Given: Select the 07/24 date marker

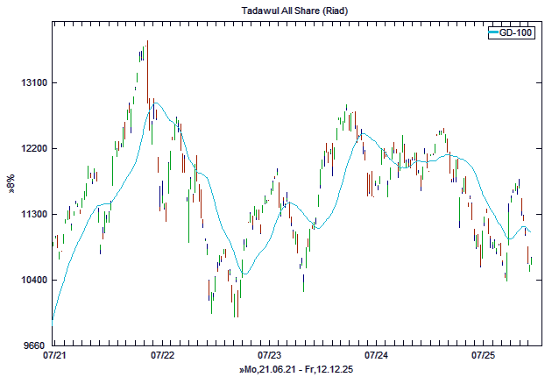Looking at the screenshot, I should click(x=377, y=356).
